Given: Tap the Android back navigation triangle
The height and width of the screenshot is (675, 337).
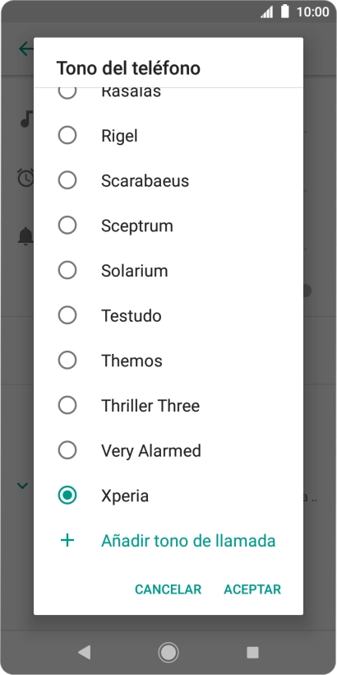Looking at the screenshot, I should pos(84,653).
